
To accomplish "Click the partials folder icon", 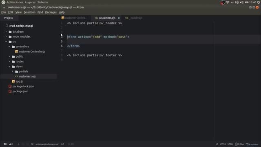I will (16, 72).
